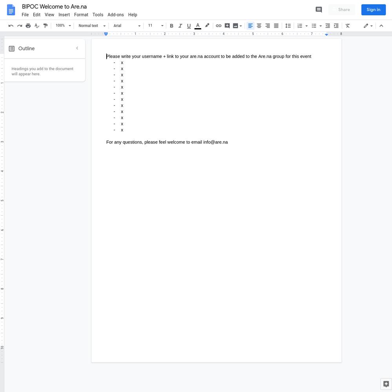Print the document with printer icon
Image resolution: width=392 pixels, height=392 pixels.
click(x=28, y=26)
